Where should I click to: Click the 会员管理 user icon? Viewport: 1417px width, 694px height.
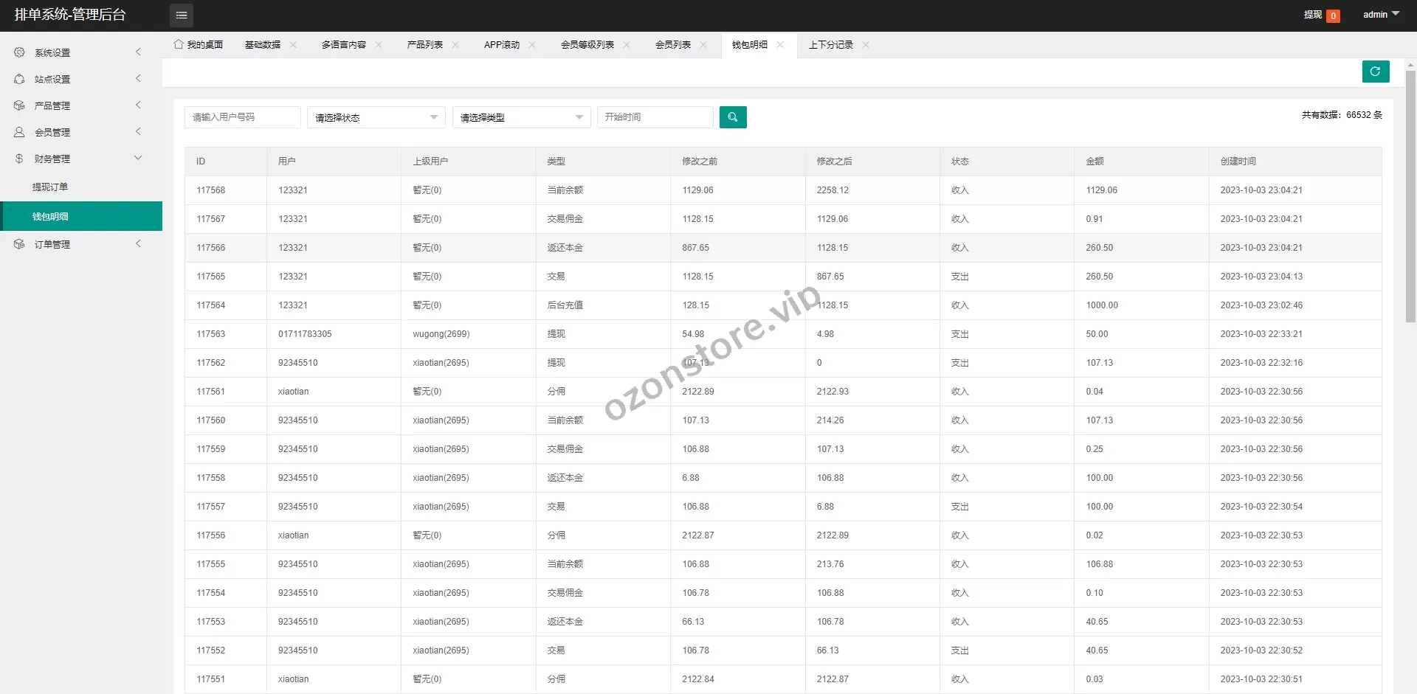click(19, 132)
